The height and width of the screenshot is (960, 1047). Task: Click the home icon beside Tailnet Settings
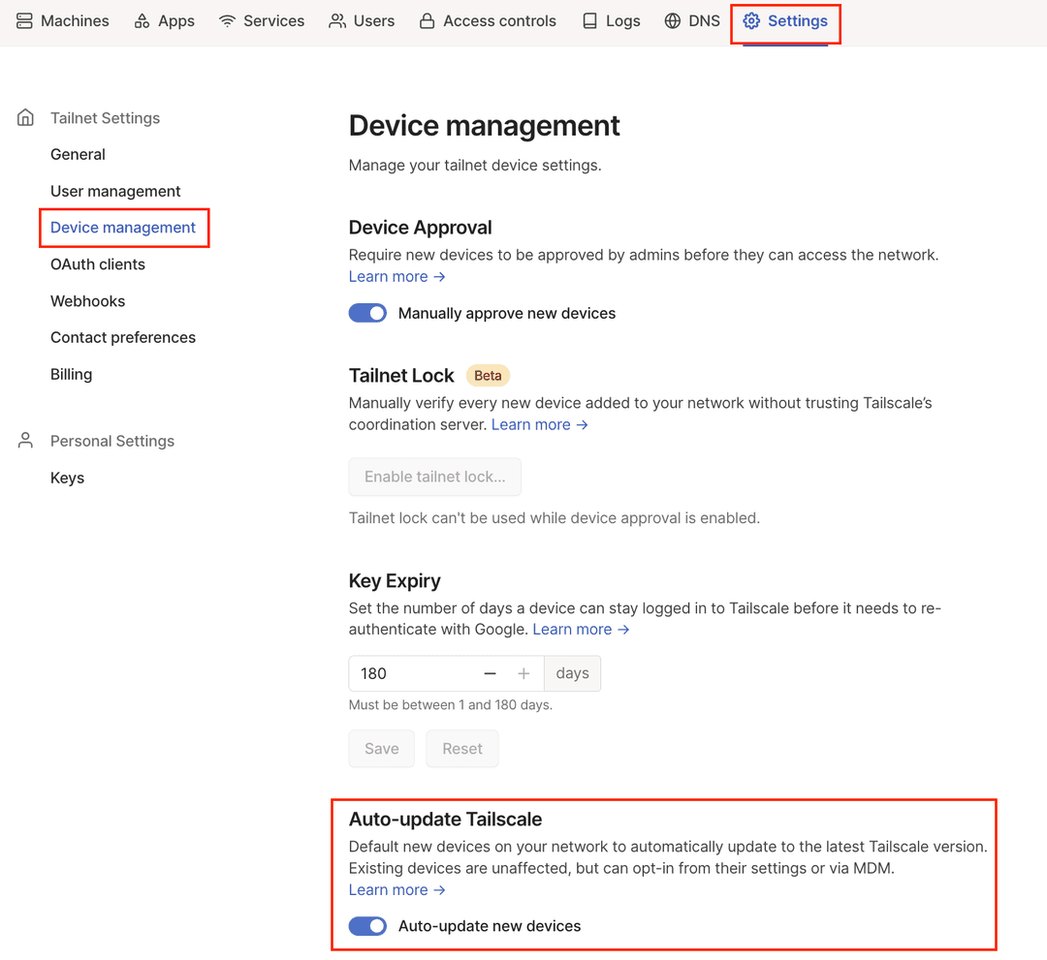pyautogui.click(x=23, y=116)
